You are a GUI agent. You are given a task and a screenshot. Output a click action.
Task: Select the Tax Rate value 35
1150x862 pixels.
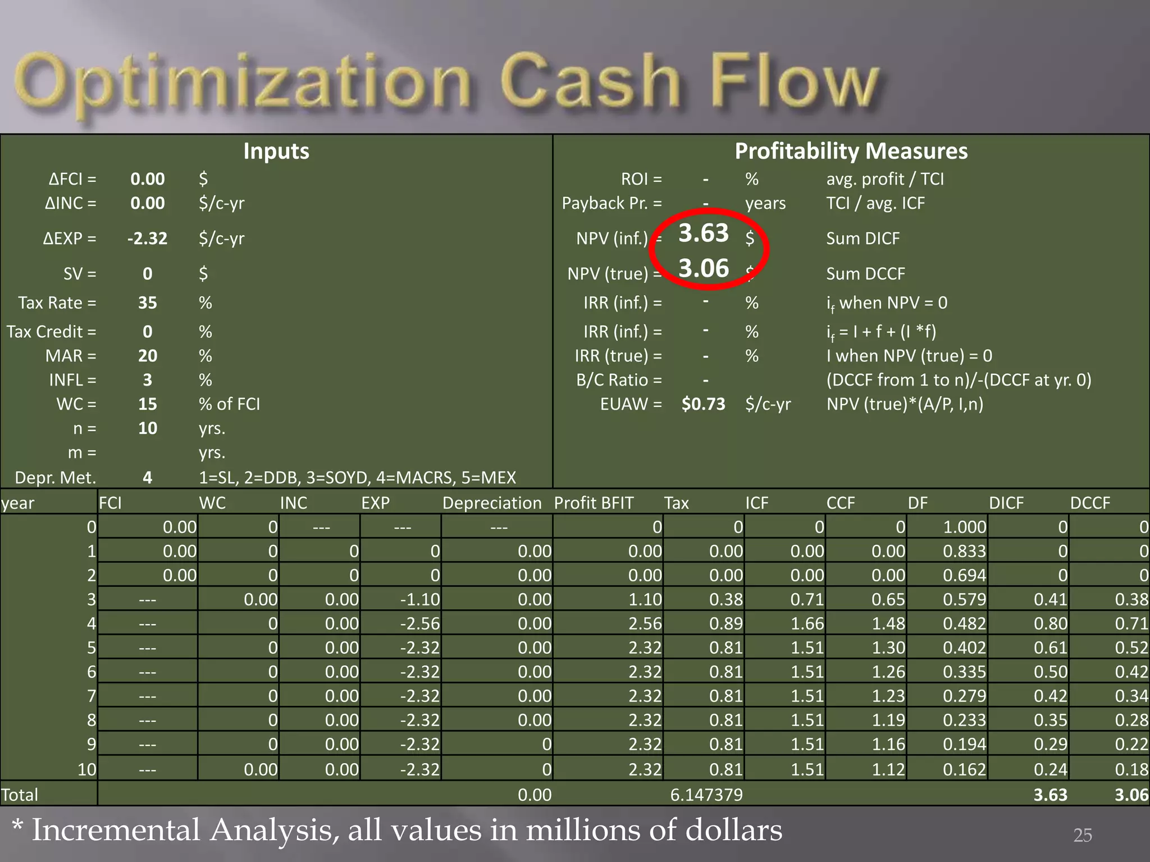(x=147, y=303)
